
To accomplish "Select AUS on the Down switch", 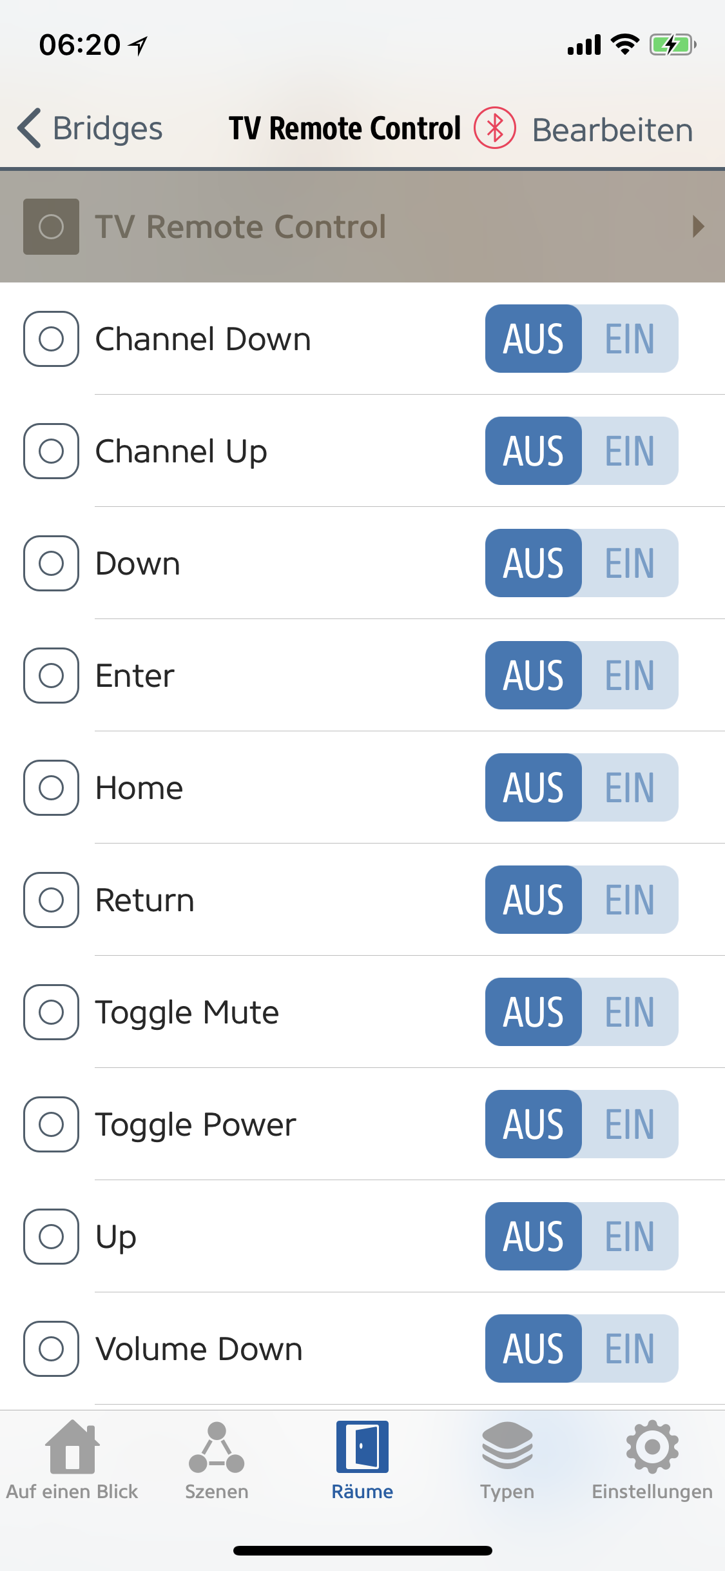I will (534, 563).
